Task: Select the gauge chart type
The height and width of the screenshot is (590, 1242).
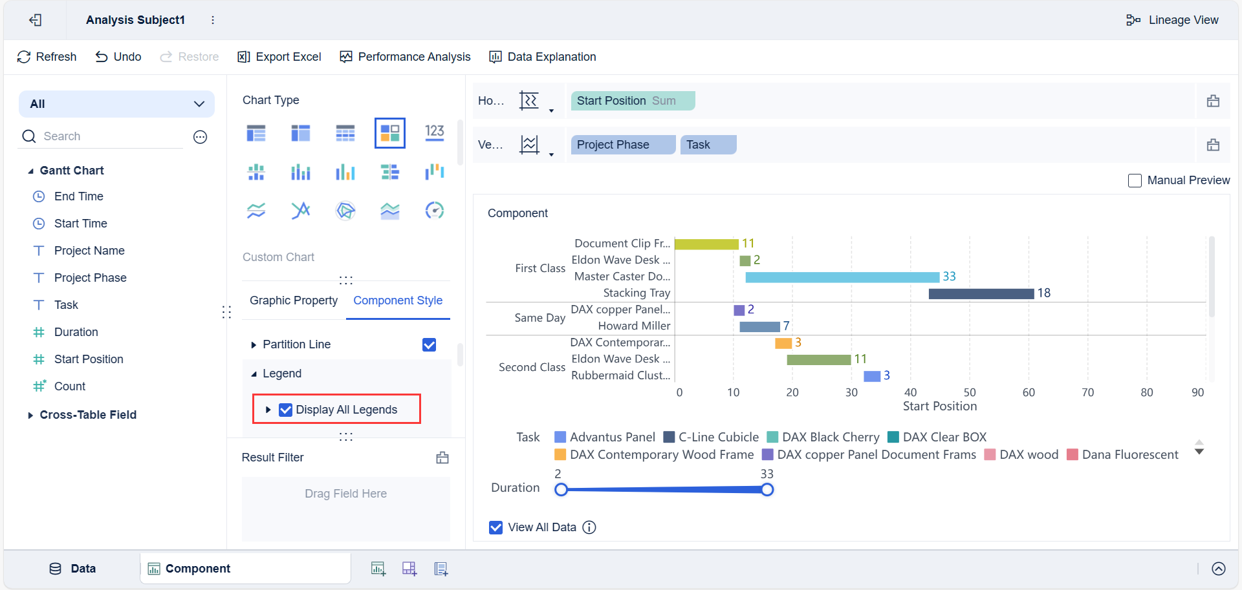Action: (435, 210)
